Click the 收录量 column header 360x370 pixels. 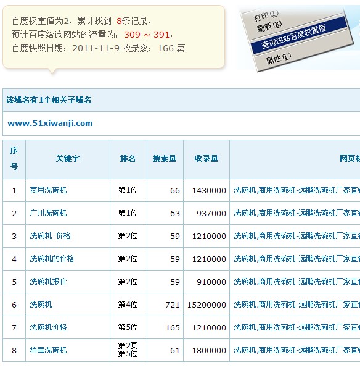coord(207,159)
